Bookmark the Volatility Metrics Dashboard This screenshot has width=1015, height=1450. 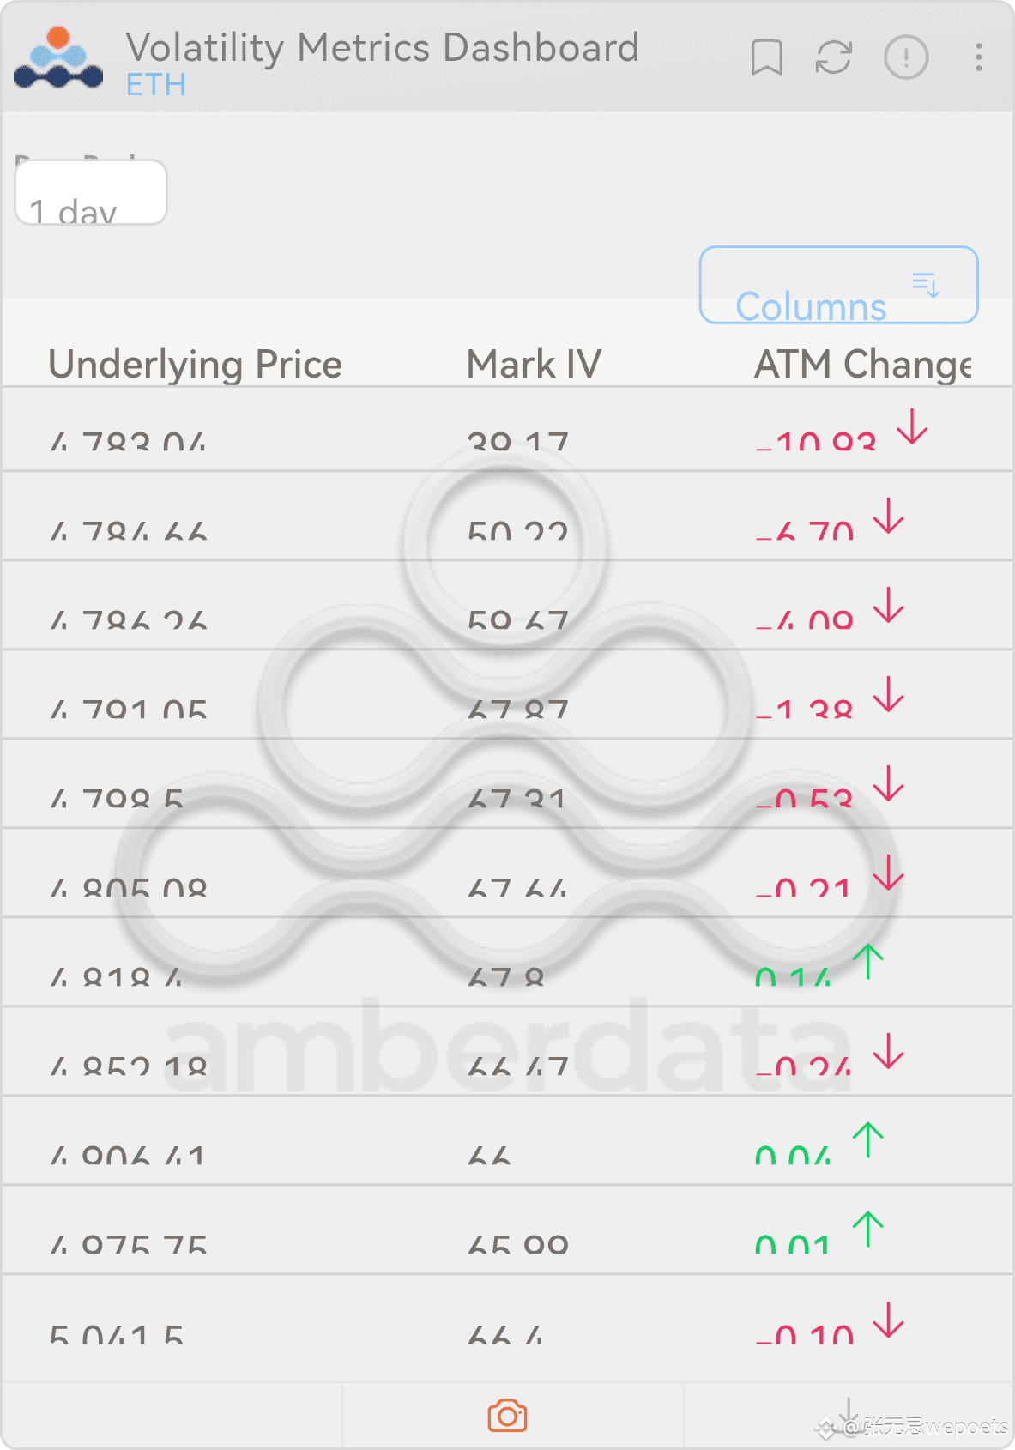pyautogui.click(x=766, y=57)
